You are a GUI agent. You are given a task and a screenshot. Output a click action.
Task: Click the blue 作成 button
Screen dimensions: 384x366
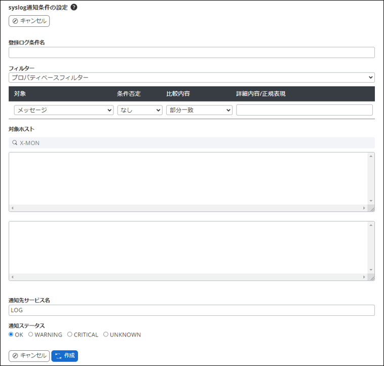(64, 356)
